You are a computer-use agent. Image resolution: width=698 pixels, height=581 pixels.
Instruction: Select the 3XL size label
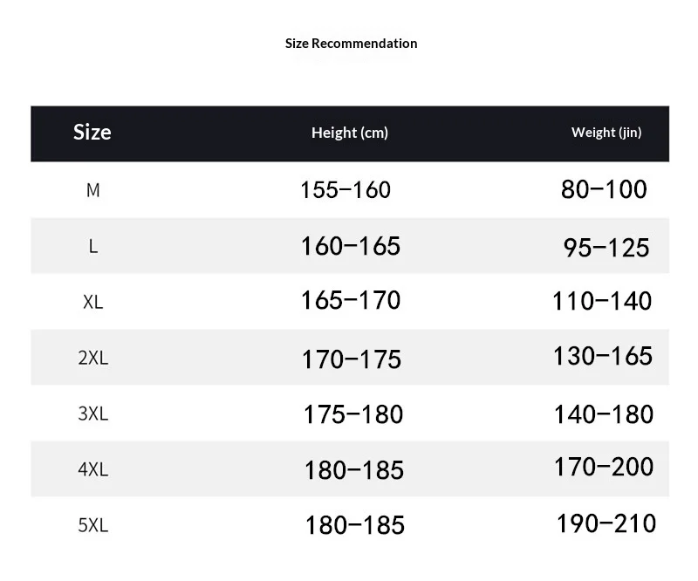92,414
